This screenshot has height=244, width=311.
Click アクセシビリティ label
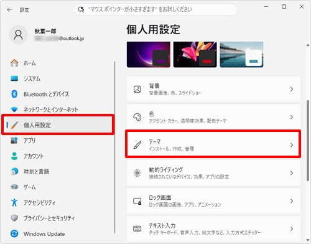point(39,203)
